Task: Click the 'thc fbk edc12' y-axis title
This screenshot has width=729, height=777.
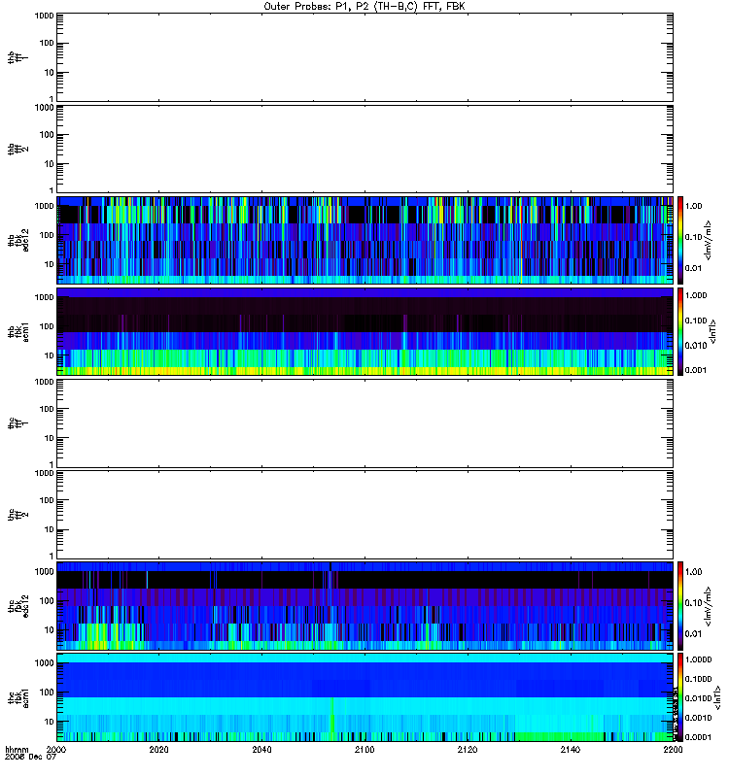Action: (18, 605)
